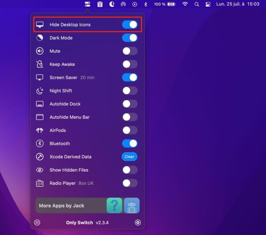Open Spotlight search magnifier icon
The height and width of the screenshot is (235, 266).
pyautogui.click(x=197, y=4)
